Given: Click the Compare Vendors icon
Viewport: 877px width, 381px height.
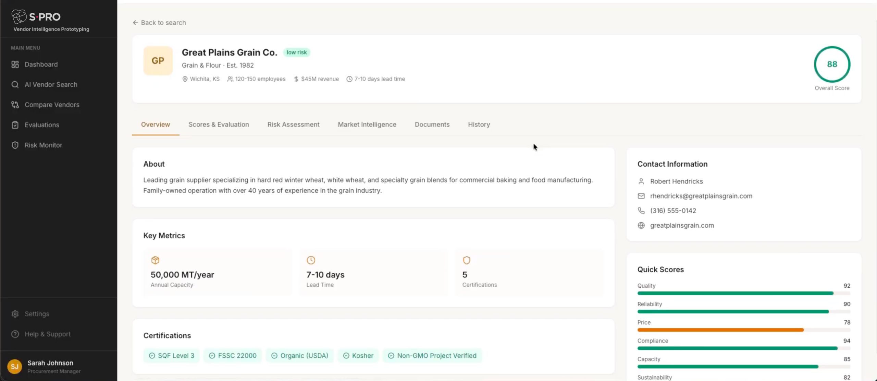Looking at the screenshot, I should (15, 105).
